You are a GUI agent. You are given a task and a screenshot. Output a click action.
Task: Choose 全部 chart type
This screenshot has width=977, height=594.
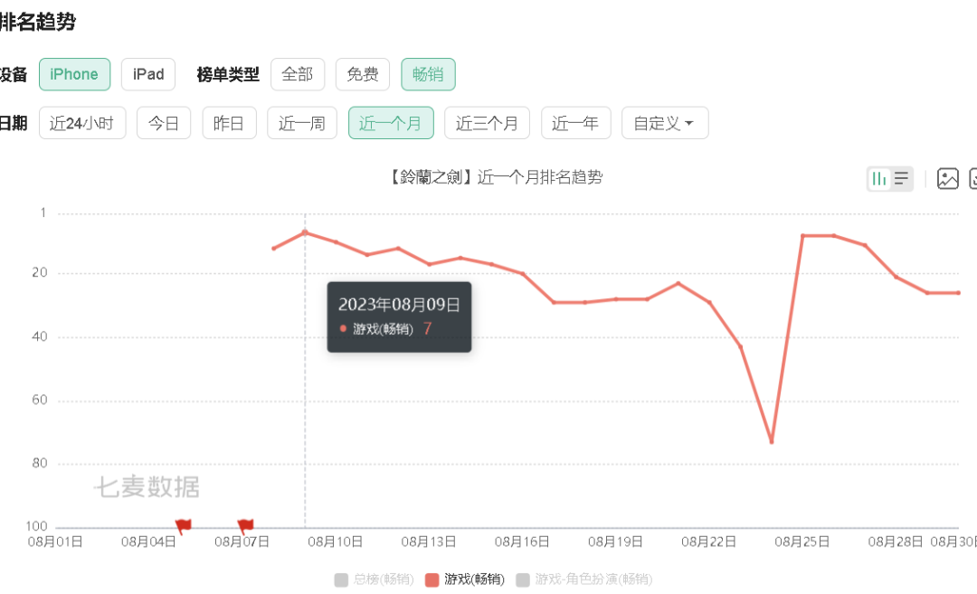click(298, 74)
